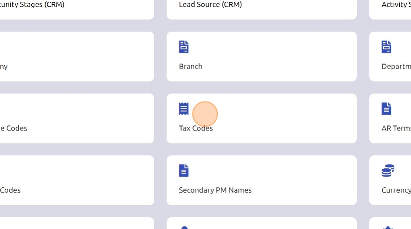Click the AR Terms document icon
Image resolution: width=411 pixels, height=229 pixels.
(x=386, y=109)
